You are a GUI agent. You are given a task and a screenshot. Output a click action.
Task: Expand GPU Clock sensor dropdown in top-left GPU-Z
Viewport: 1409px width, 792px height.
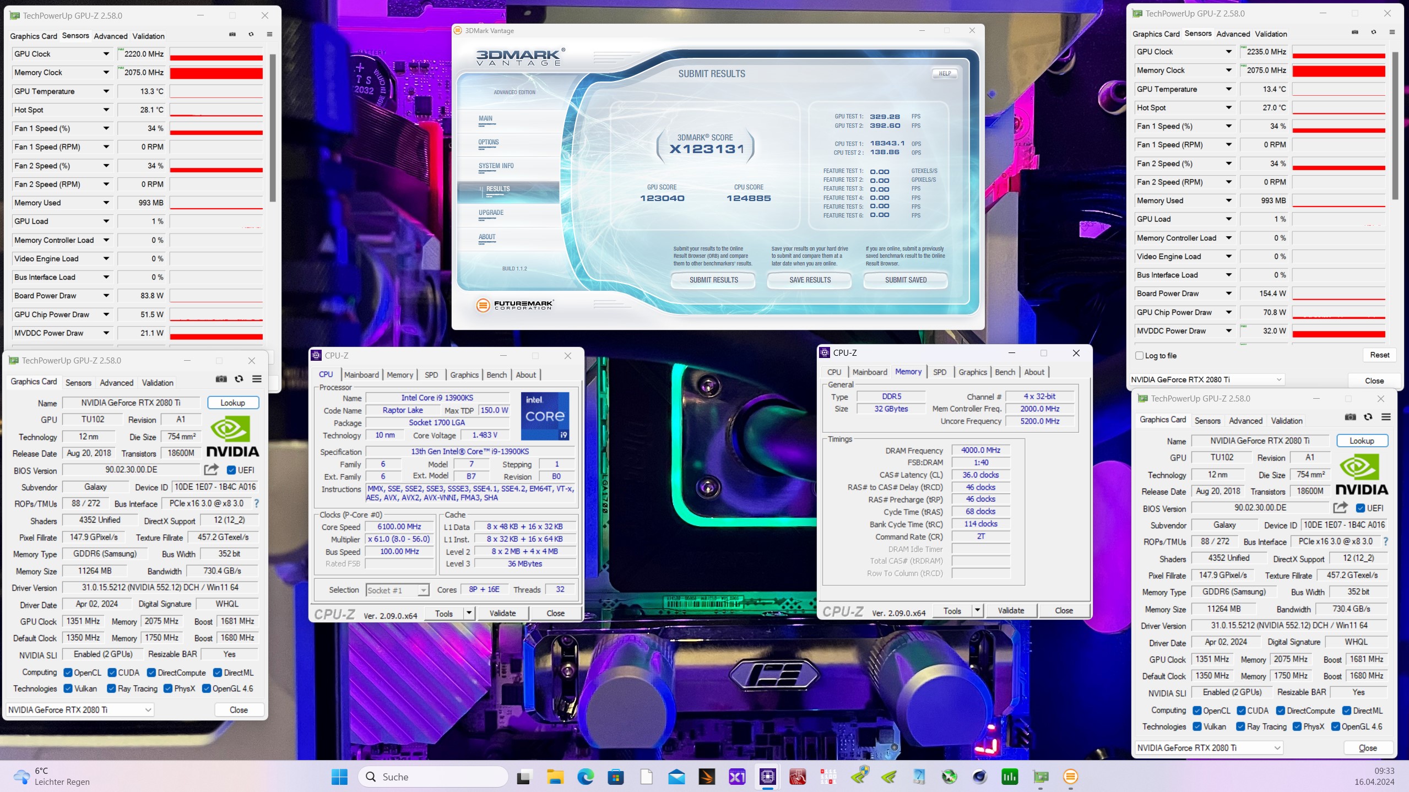[106, 54]
